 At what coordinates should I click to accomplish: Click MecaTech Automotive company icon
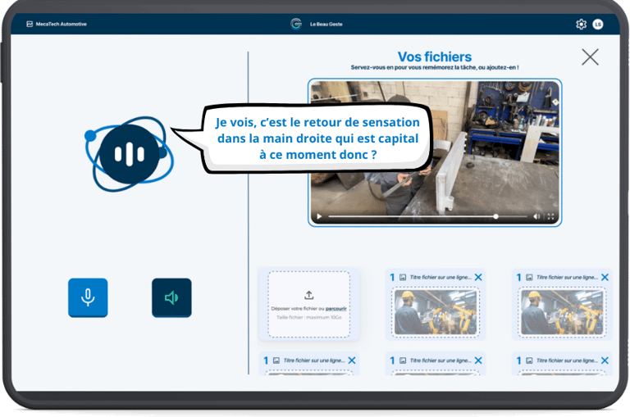tap(30, 24)
